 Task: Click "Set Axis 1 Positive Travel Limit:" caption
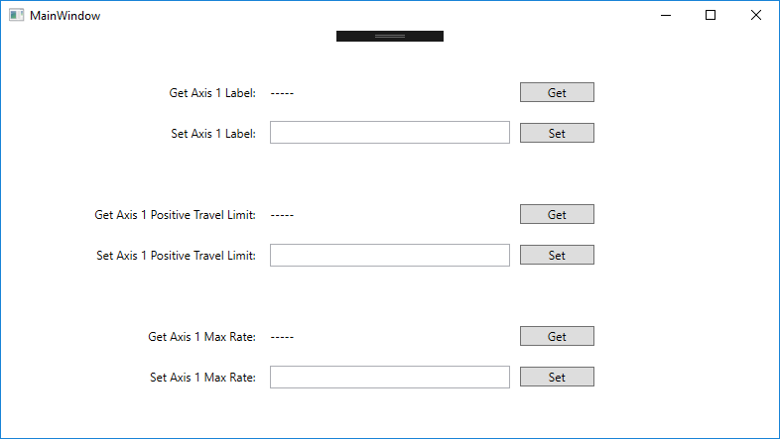(176, 256)
